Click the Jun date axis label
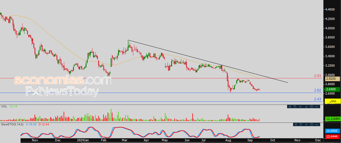 (187, 140)
